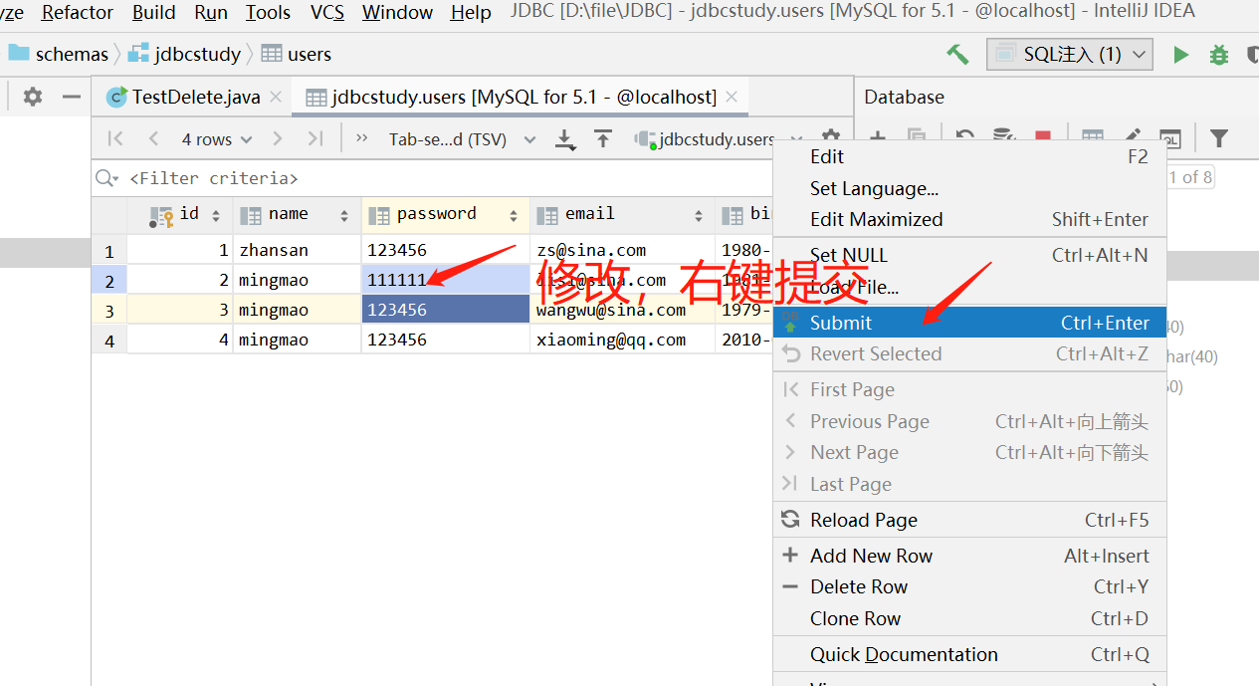
Task: Open the Run menu
Action: point(211,12)
